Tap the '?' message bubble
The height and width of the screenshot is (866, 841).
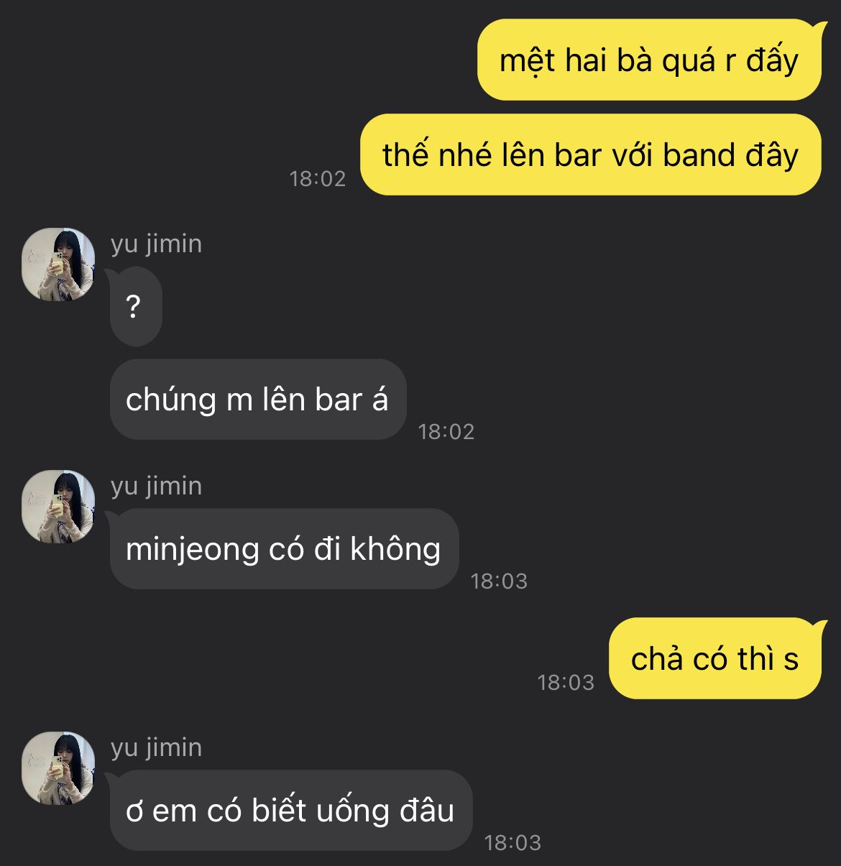coord(135,307)
